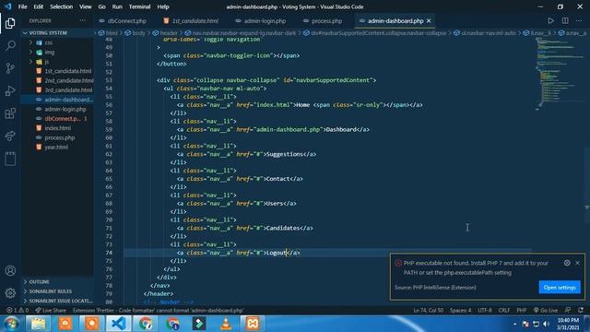The width and height of the screenshot is (590, 332).
Task: Expand the css folder
Action: click(x=30, y=42)
